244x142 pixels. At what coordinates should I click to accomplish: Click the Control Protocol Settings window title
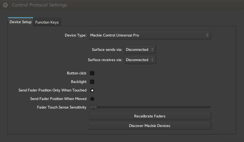[39, 5]
